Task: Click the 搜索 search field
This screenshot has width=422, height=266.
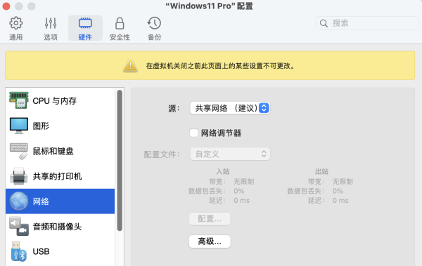Action: tap(367, 23)
